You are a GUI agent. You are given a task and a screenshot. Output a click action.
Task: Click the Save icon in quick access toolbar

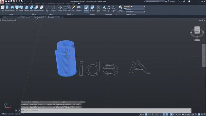click(11, 1)
